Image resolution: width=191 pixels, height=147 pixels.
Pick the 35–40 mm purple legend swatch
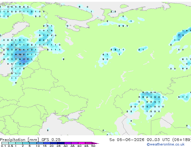75,143
